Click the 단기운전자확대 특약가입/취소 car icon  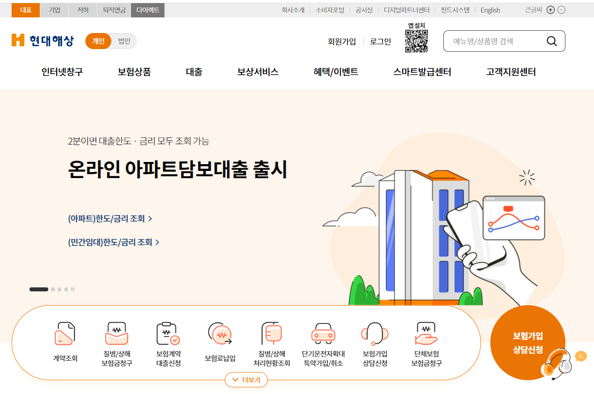click(x=323, y=332)
